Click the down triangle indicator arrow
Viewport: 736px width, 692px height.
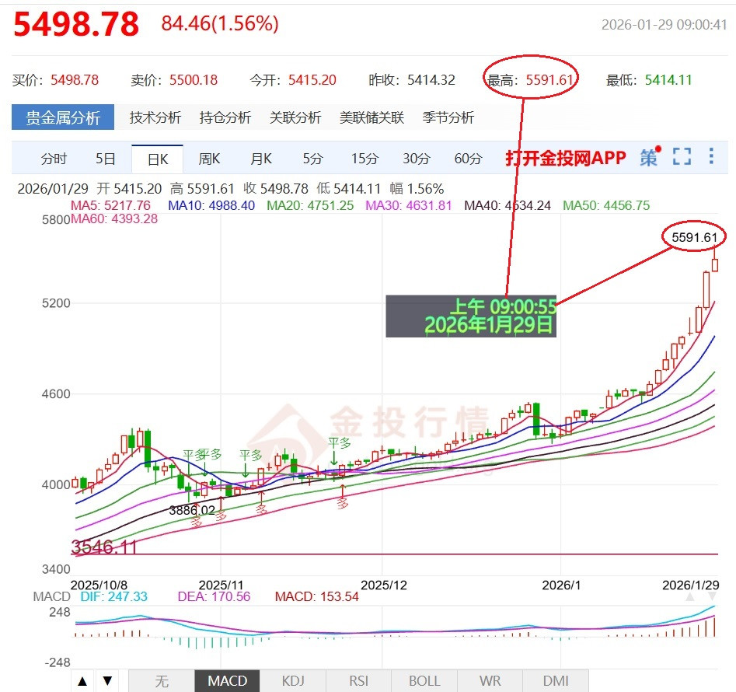106,680
